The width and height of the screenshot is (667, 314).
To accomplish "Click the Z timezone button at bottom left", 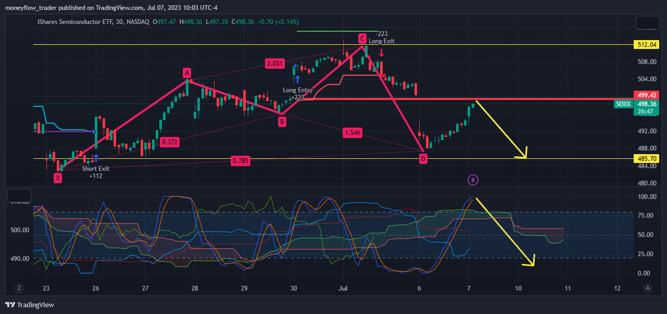I will (19, 288).
